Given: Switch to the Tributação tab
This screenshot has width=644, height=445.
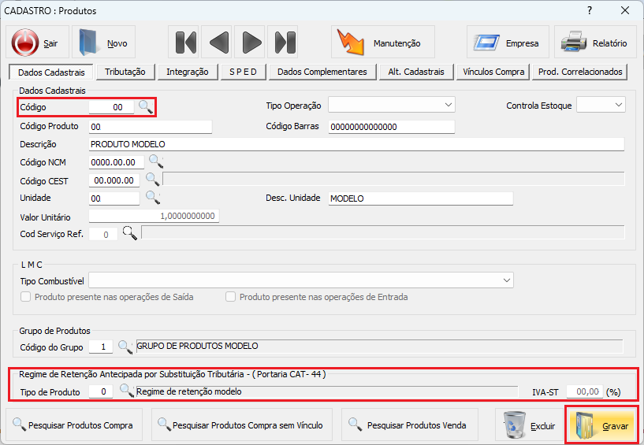Looking at the screenshot, I should (x=125, y=72).
